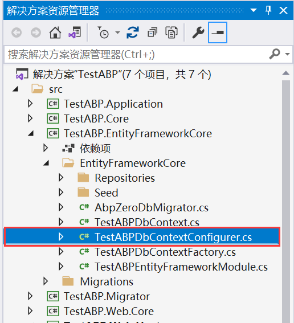Select the Migrations folder
Image resolution: width=294 pixels, height=323 pixels.
pyautogui.click(x=107, y=281)
